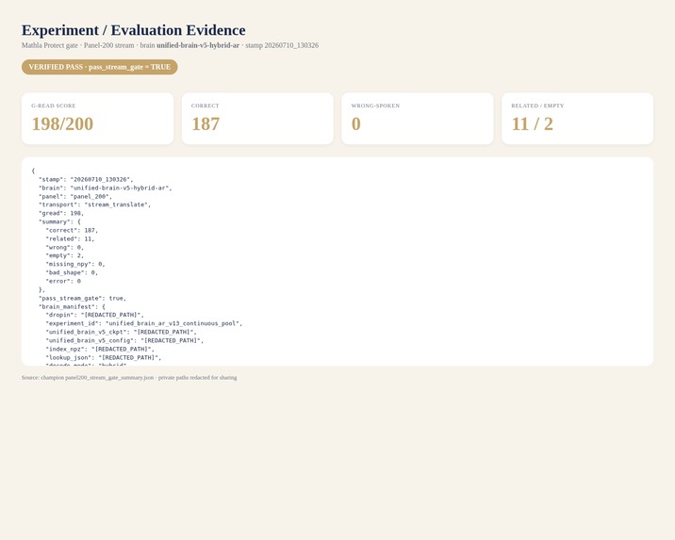Click the Experiment / Evaluation Evidence heading
Viewport: 675px width, 540px height.
tap(134, 30)
